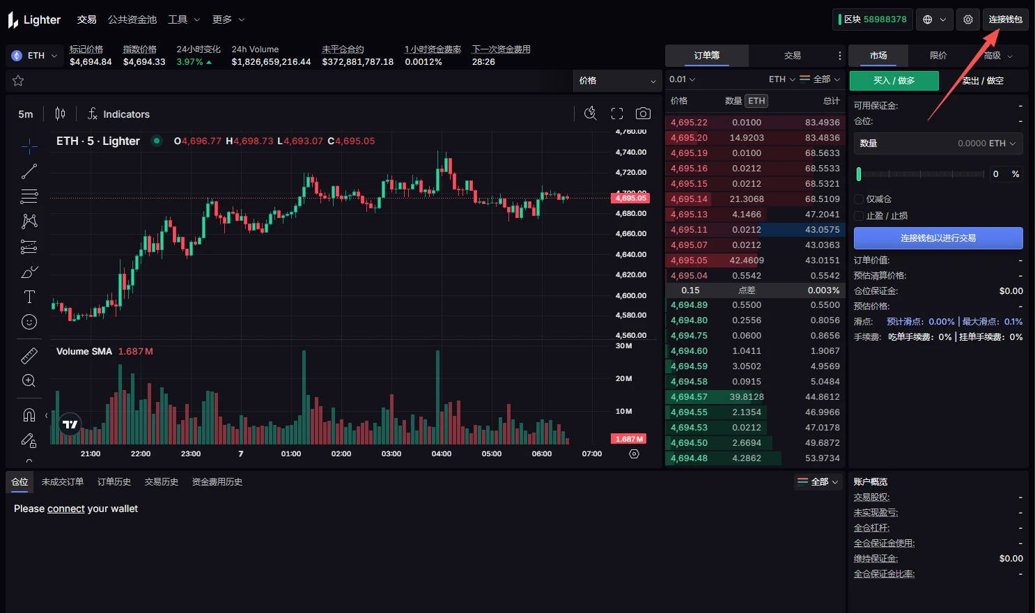Viewport: 1035px width, 613px height.
Task: Click the 连接钱包以进行交易 button
Action: pyautogui.click(x=938, y=238)
